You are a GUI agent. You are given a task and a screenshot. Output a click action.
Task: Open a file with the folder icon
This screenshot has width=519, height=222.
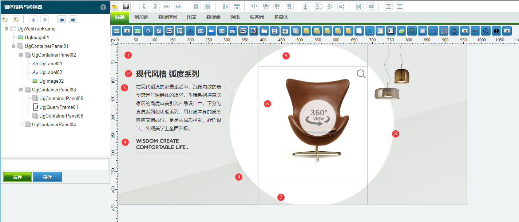(x=115, y=7)
